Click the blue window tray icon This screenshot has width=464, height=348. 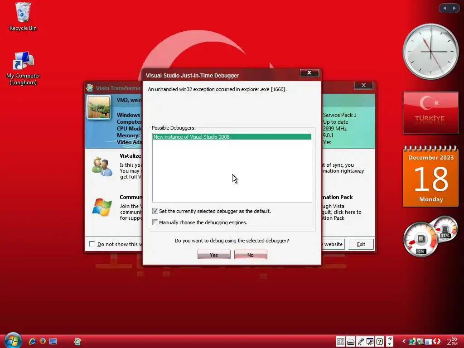point(428,342)
